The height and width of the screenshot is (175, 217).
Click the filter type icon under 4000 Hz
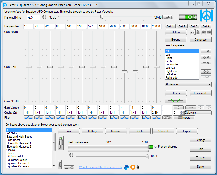point(125,117)
